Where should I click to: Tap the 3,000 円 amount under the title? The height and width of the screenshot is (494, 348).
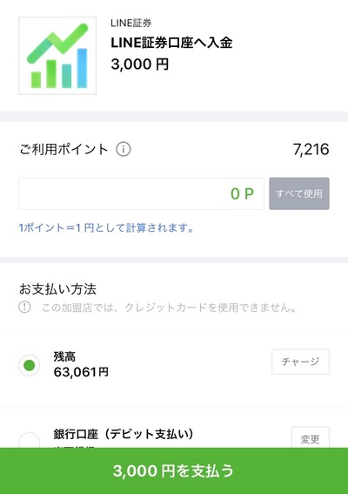[x=140, y=64]
